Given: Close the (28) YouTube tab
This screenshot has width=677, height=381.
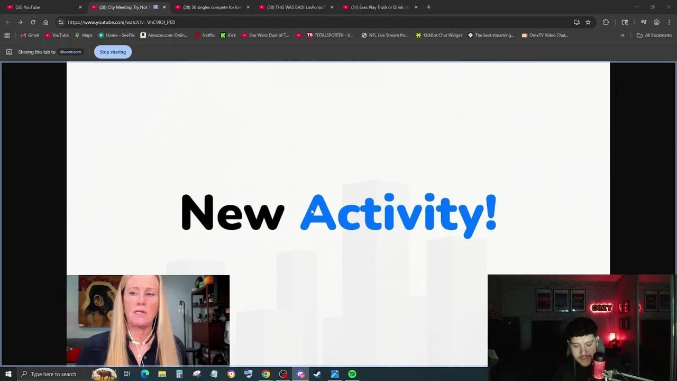Looking at the screenshot, I should [x=80, y=7].
